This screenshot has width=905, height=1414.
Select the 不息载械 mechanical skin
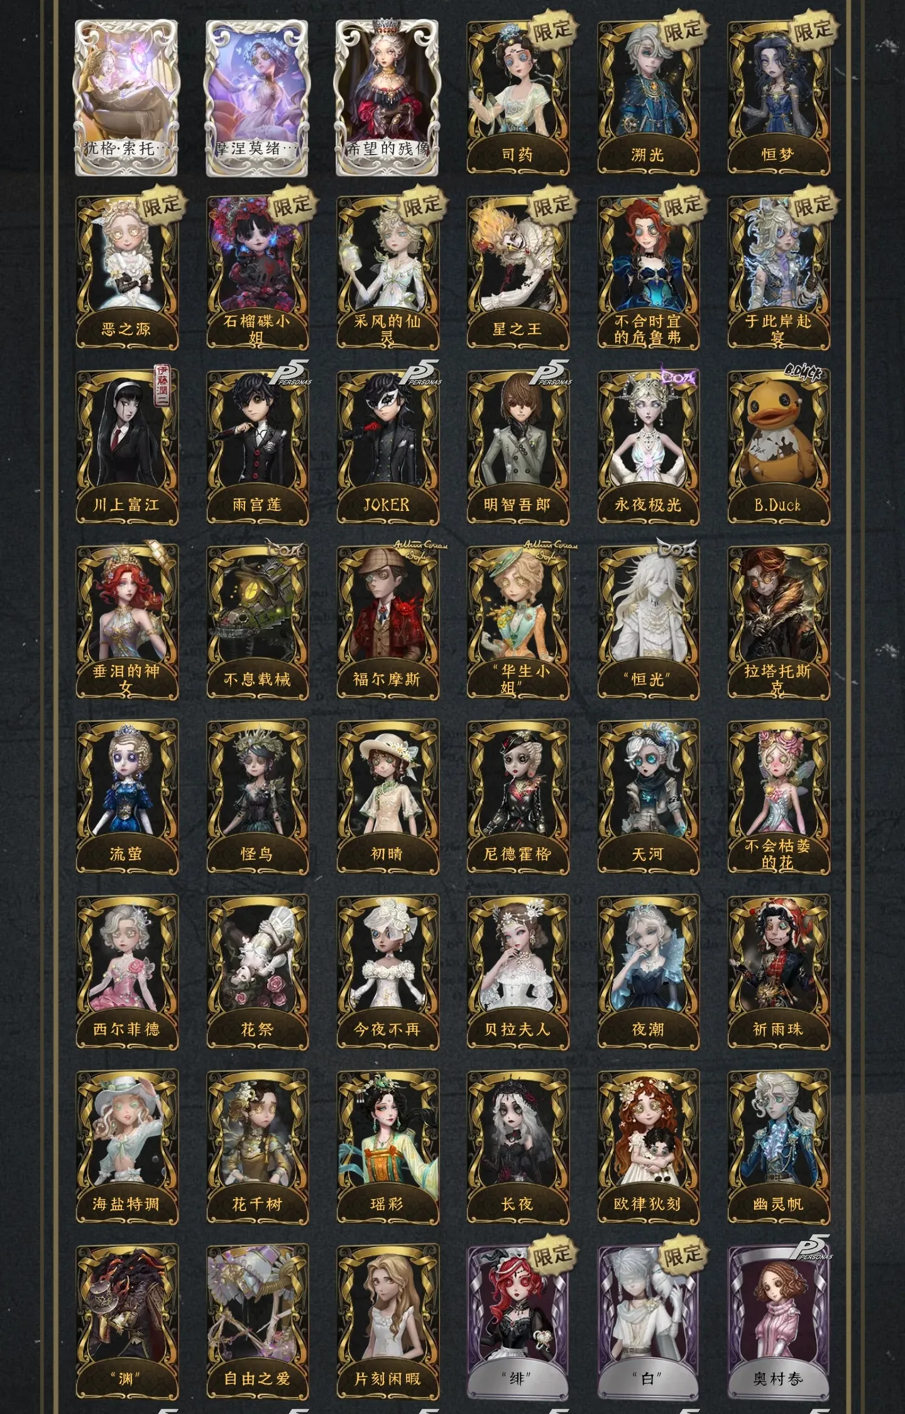pyautogui.click(x=257, y=622)
